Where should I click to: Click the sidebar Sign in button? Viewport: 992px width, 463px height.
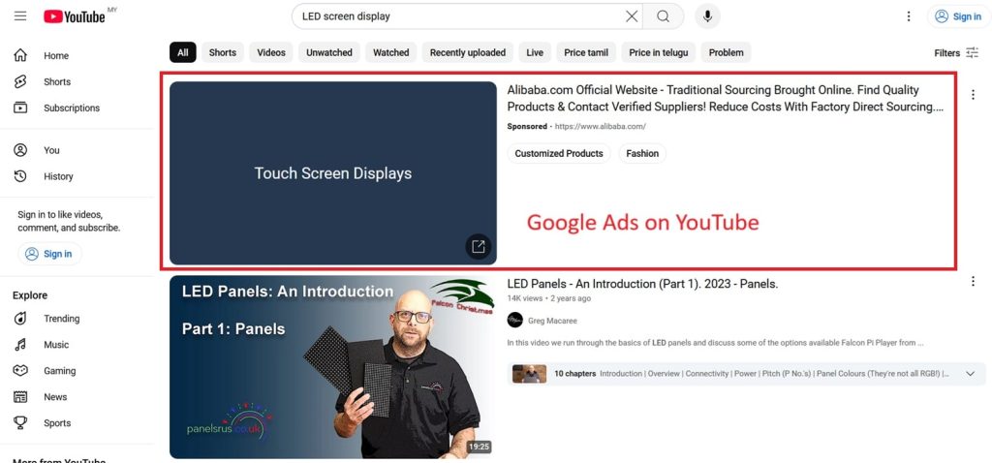(x=49, y=254)
